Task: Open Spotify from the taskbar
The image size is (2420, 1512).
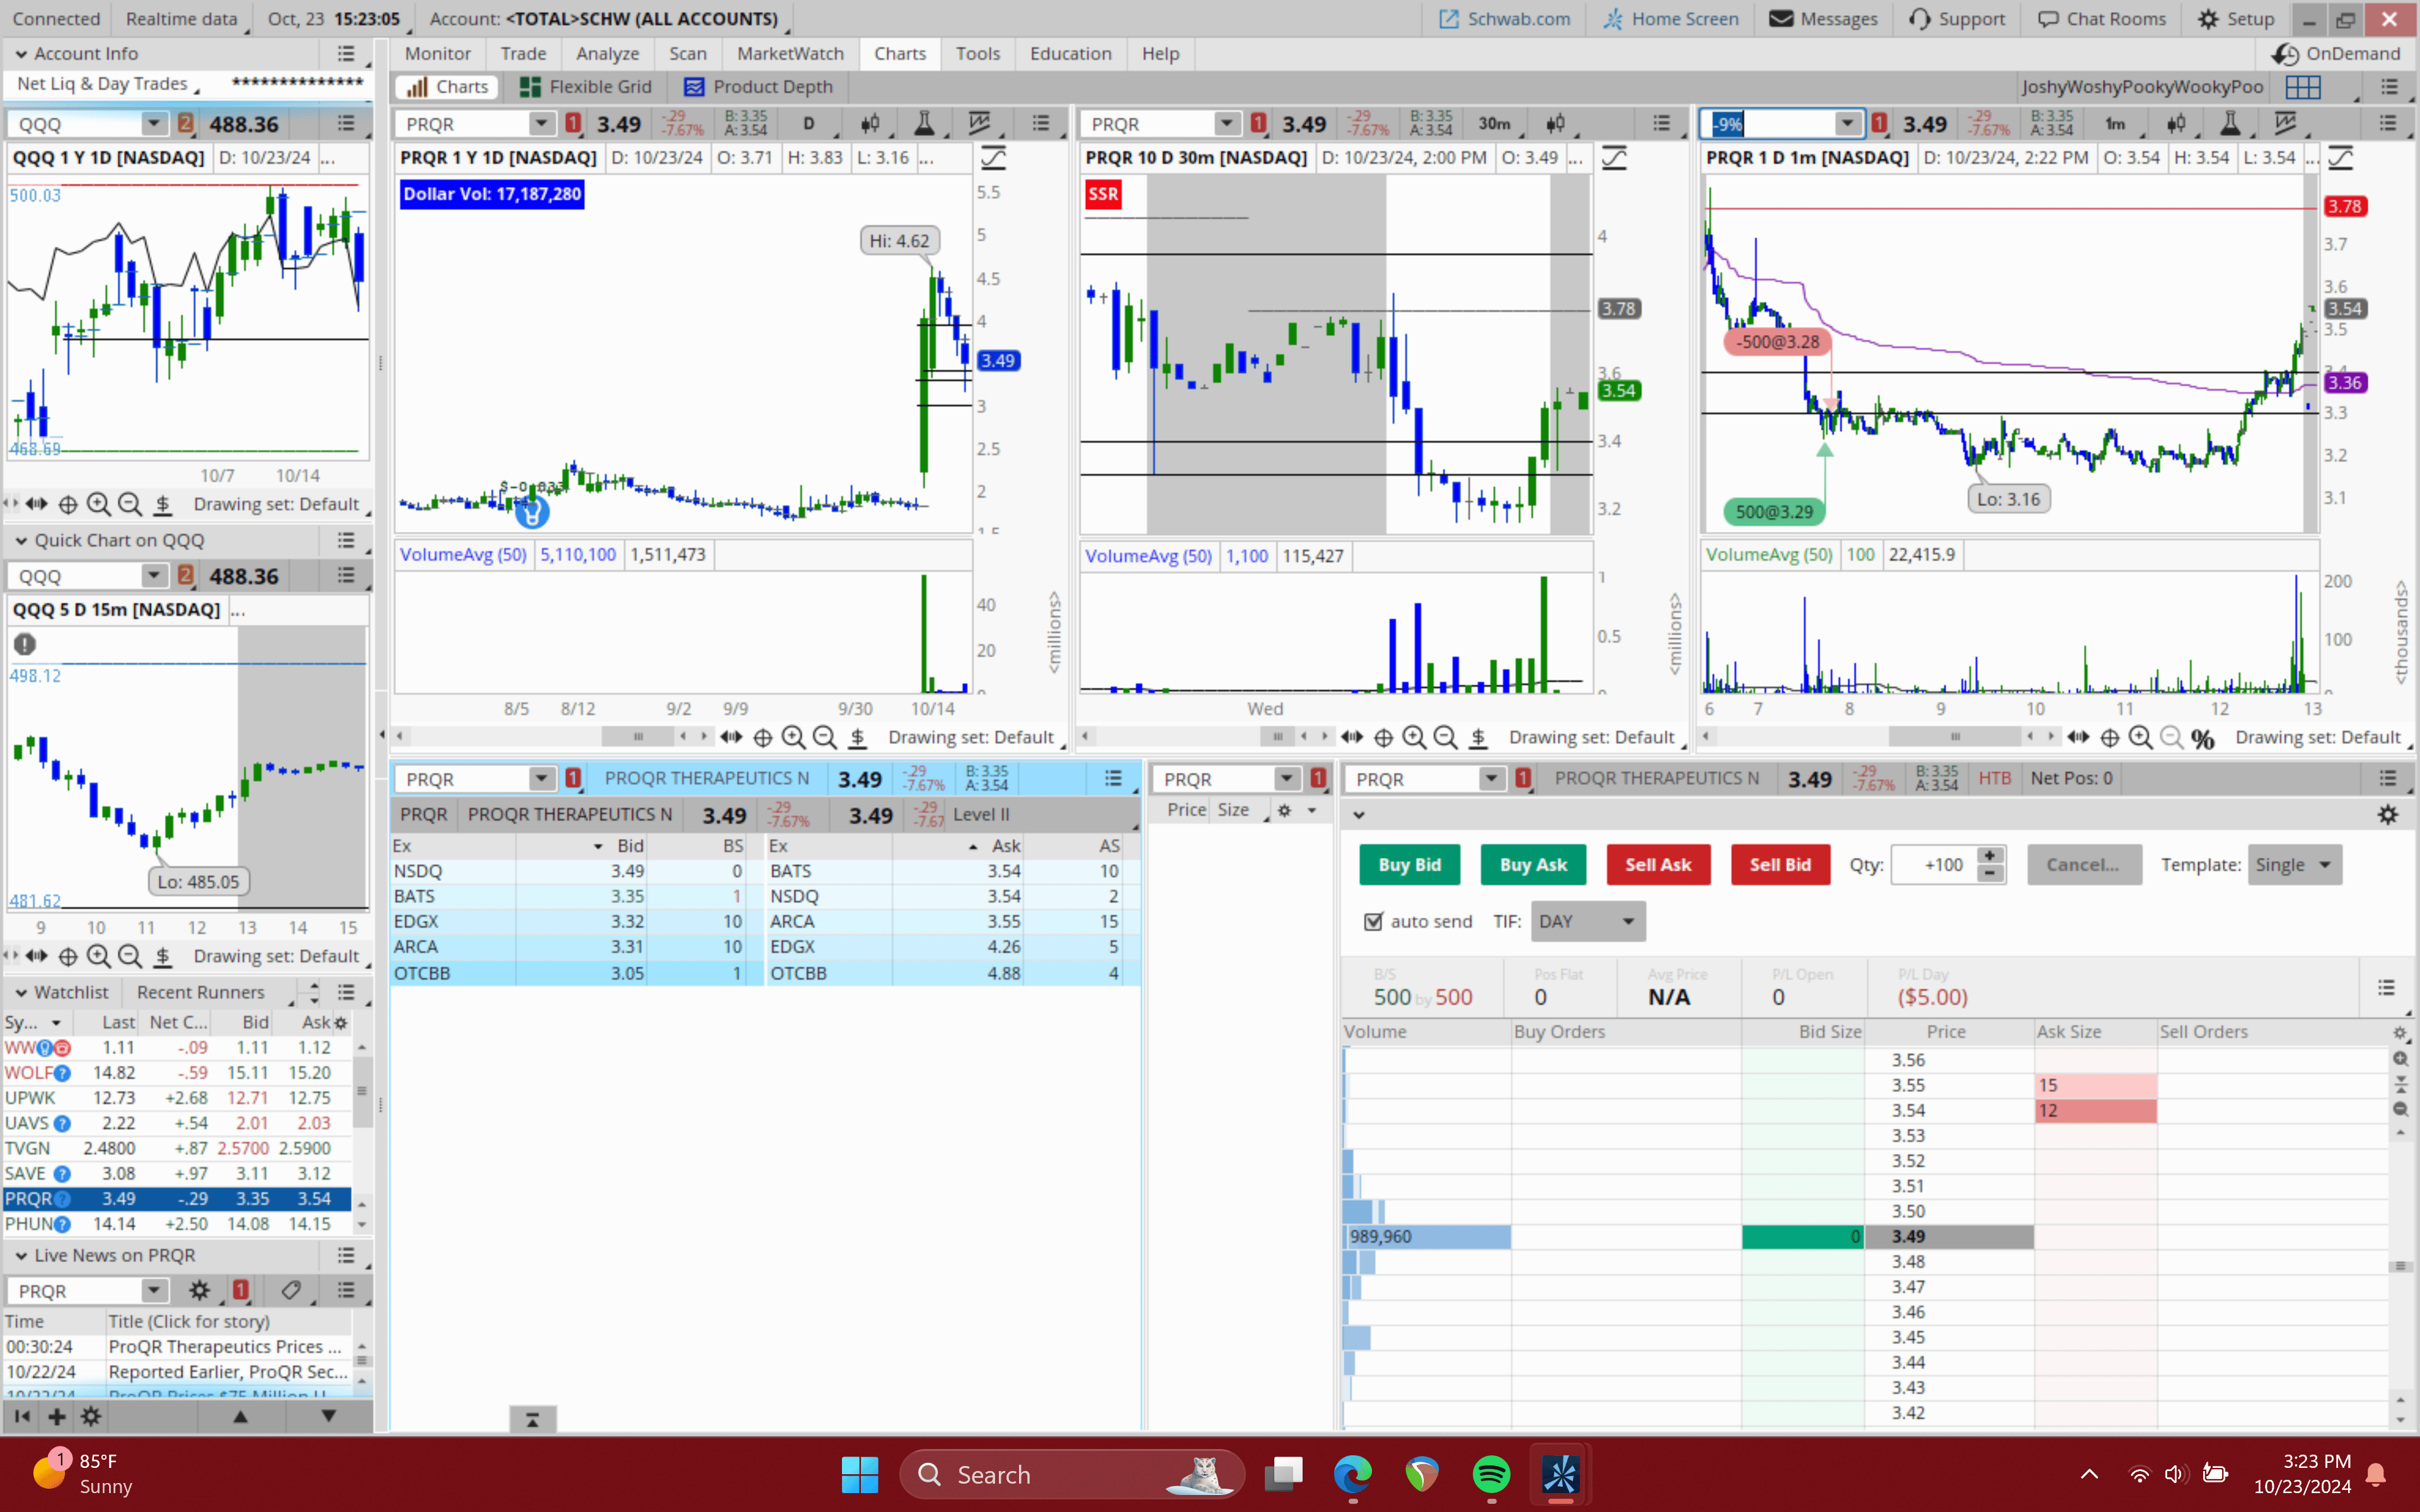Action: pyautogui.click(x=1491, y=1474)
